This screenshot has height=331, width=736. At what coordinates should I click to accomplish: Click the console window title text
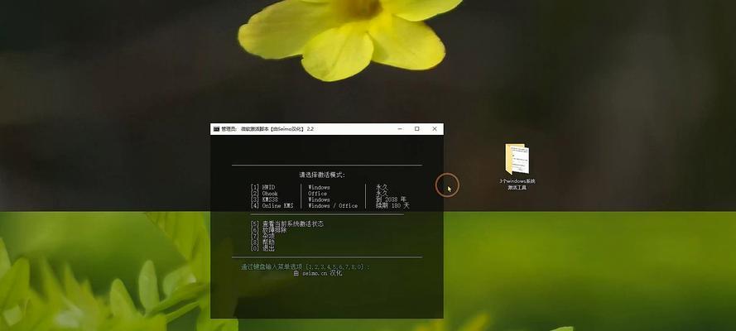[x=267, y=129]
